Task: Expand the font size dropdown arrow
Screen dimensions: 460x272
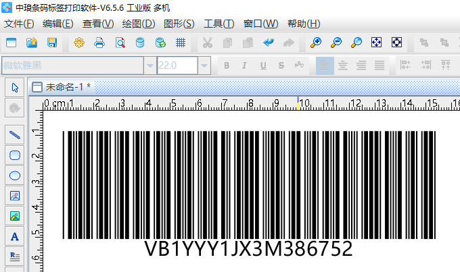Action: 204,65
